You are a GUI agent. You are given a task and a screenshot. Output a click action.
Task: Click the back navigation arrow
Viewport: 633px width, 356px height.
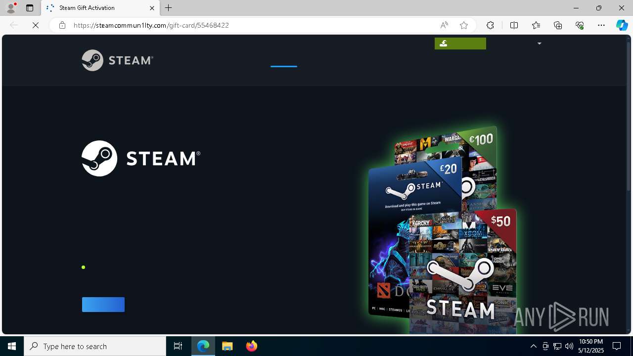tap(14, 25)
